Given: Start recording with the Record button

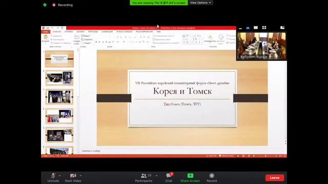Looking at the screenshot, I should click(212, 177).
